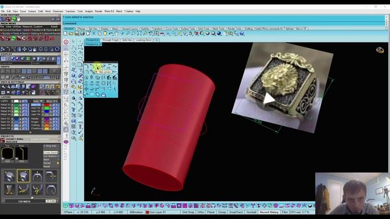
Task: Click the play button on lion ring image
Action: point(269,99)
